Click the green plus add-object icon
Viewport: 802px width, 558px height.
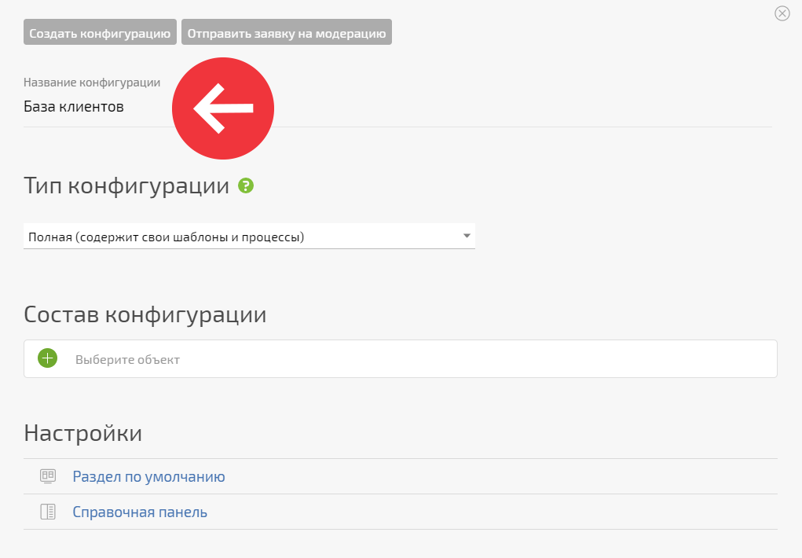48,358
